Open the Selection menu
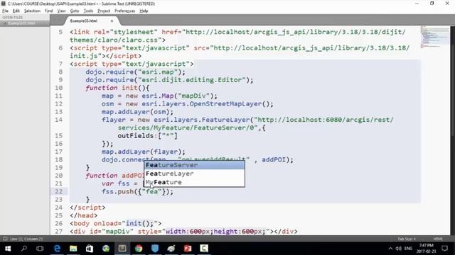The height and width of the screenshot is (255, 455). coord(32,11)
